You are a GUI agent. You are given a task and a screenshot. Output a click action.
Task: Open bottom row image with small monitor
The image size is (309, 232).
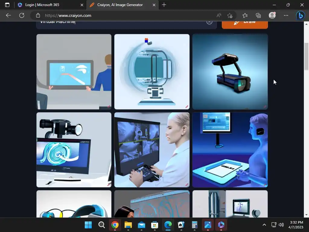(x=230, y=204)
